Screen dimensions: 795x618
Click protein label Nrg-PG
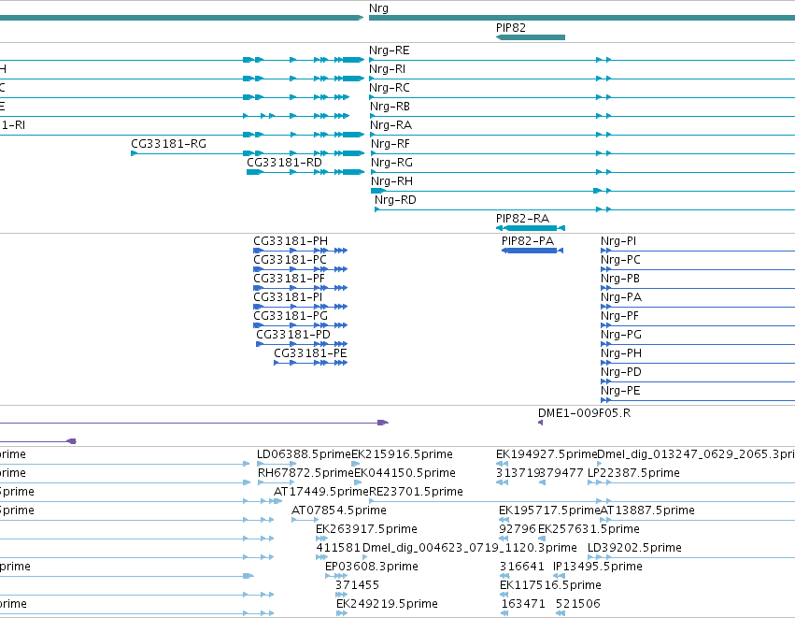pyautogui.click(x=620, y=335)
